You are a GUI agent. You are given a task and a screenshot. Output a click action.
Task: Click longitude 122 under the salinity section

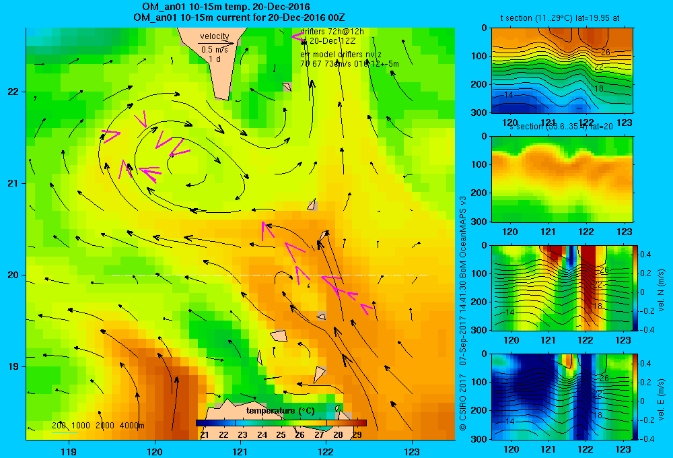click(x=586, y=232)
